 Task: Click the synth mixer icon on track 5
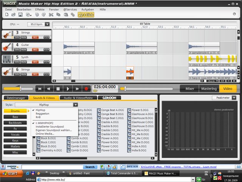[6, 59]
